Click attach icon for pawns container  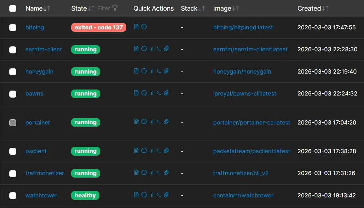[x=166, y=93]
